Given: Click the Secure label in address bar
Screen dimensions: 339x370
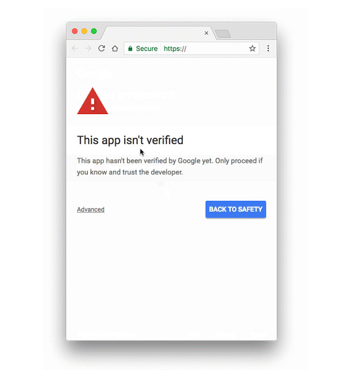Looking at the screenshot, I should coord(147,49).
